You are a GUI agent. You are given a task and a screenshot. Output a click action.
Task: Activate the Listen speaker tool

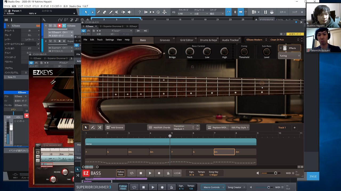pyautogui.click(x=129, y=12)
